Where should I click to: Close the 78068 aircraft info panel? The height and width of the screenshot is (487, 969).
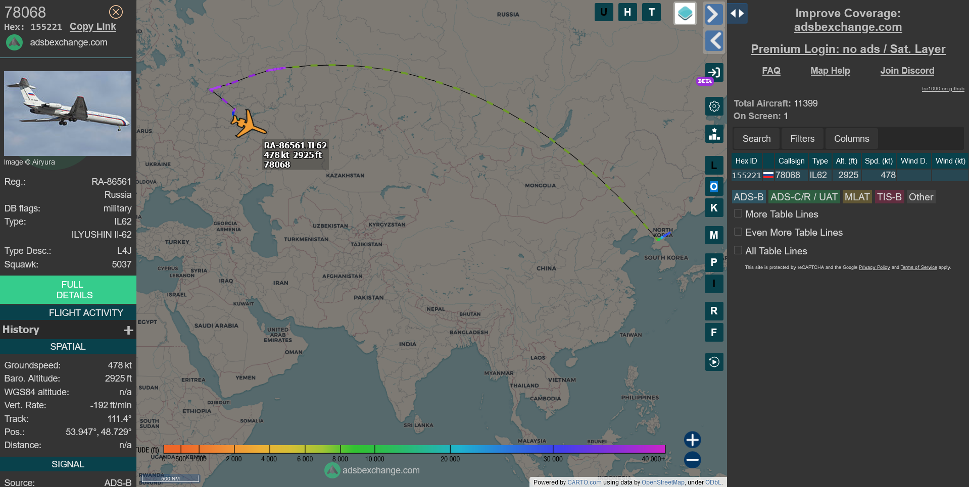coord(116,12)
